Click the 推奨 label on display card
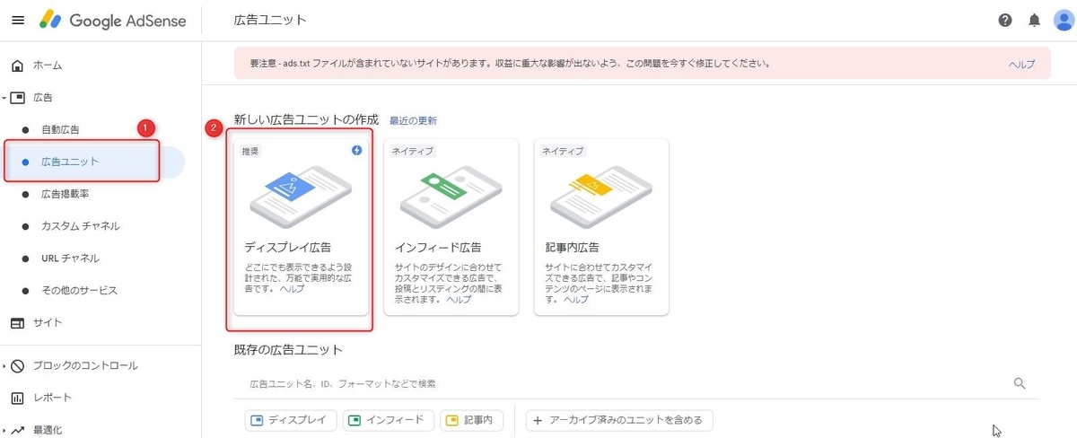The width and height of the screenshot is (1077, 438). [252, 152]
